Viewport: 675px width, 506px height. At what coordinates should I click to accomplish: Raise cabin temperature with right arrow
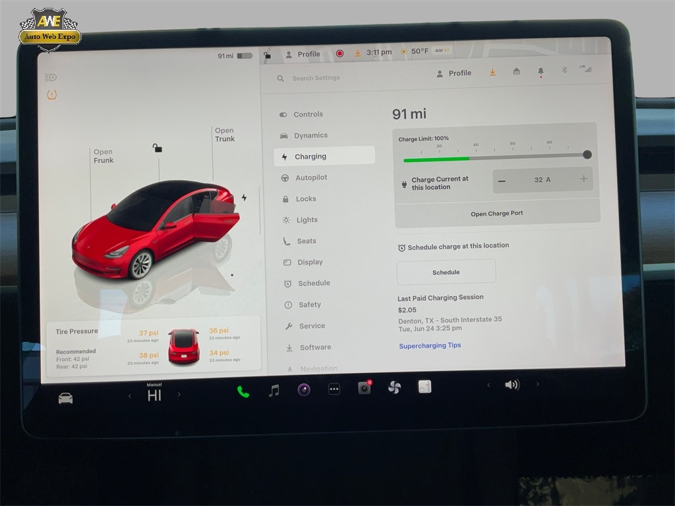(x=179, y=395)
